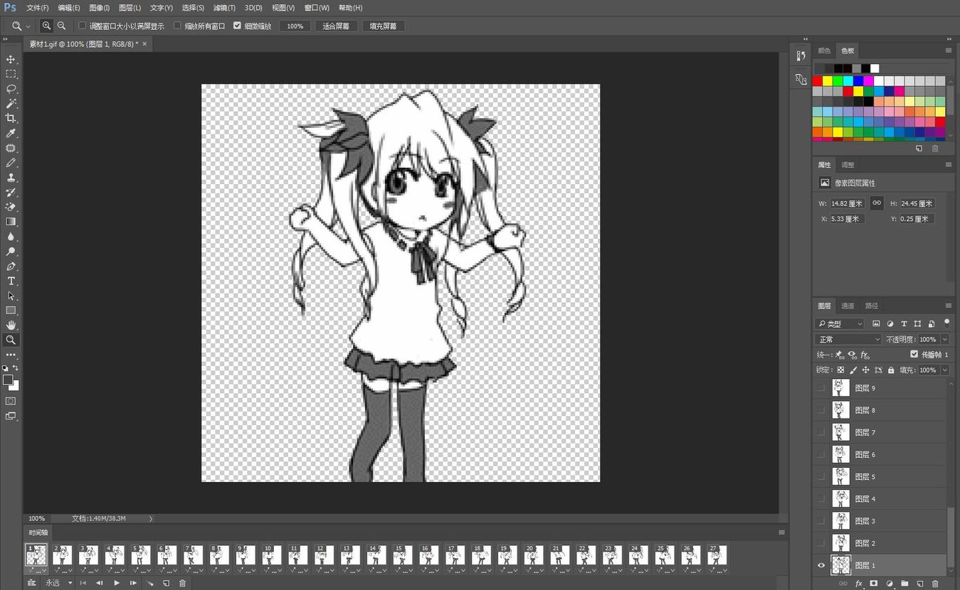
Task: Hide 图层 1 using its eye icon
Action: [x=821, y=565]
